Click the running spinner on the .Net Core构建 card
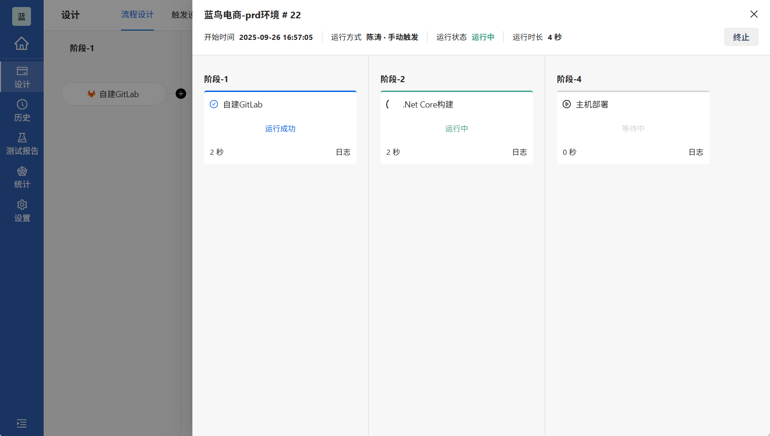This screenshot has height=436, width=770. 388,104
